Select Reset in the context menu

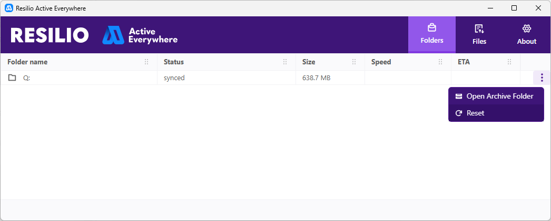coord(496,113)
